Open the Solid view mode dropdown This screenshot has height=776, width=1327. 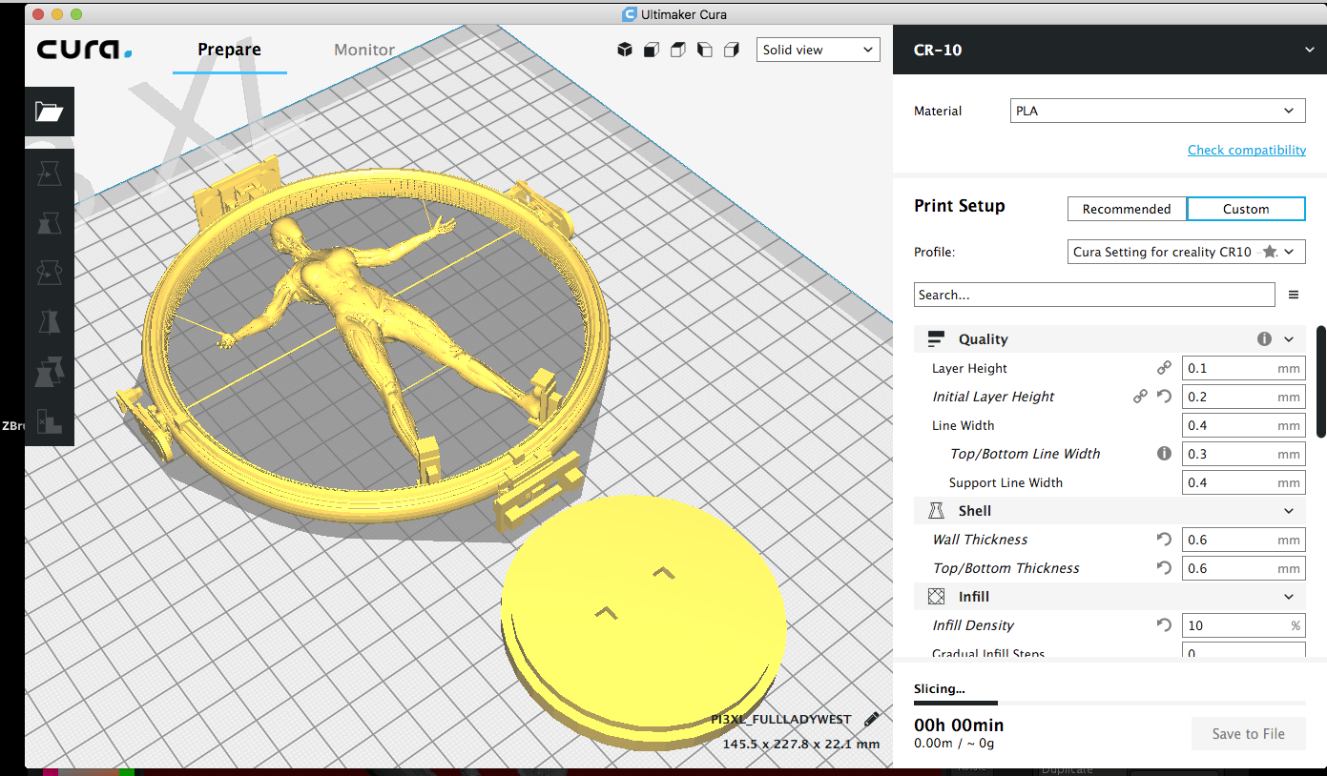pyautogui.click(x=819, y=50)
